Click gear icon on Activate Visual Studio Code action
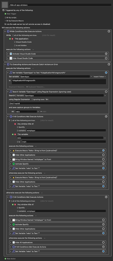113x261 pixels. click(x=106, y=54)
